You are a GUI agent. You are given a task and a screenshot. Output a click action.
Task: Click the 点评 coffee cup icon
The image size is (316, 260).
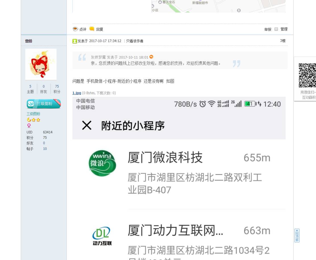75,29
